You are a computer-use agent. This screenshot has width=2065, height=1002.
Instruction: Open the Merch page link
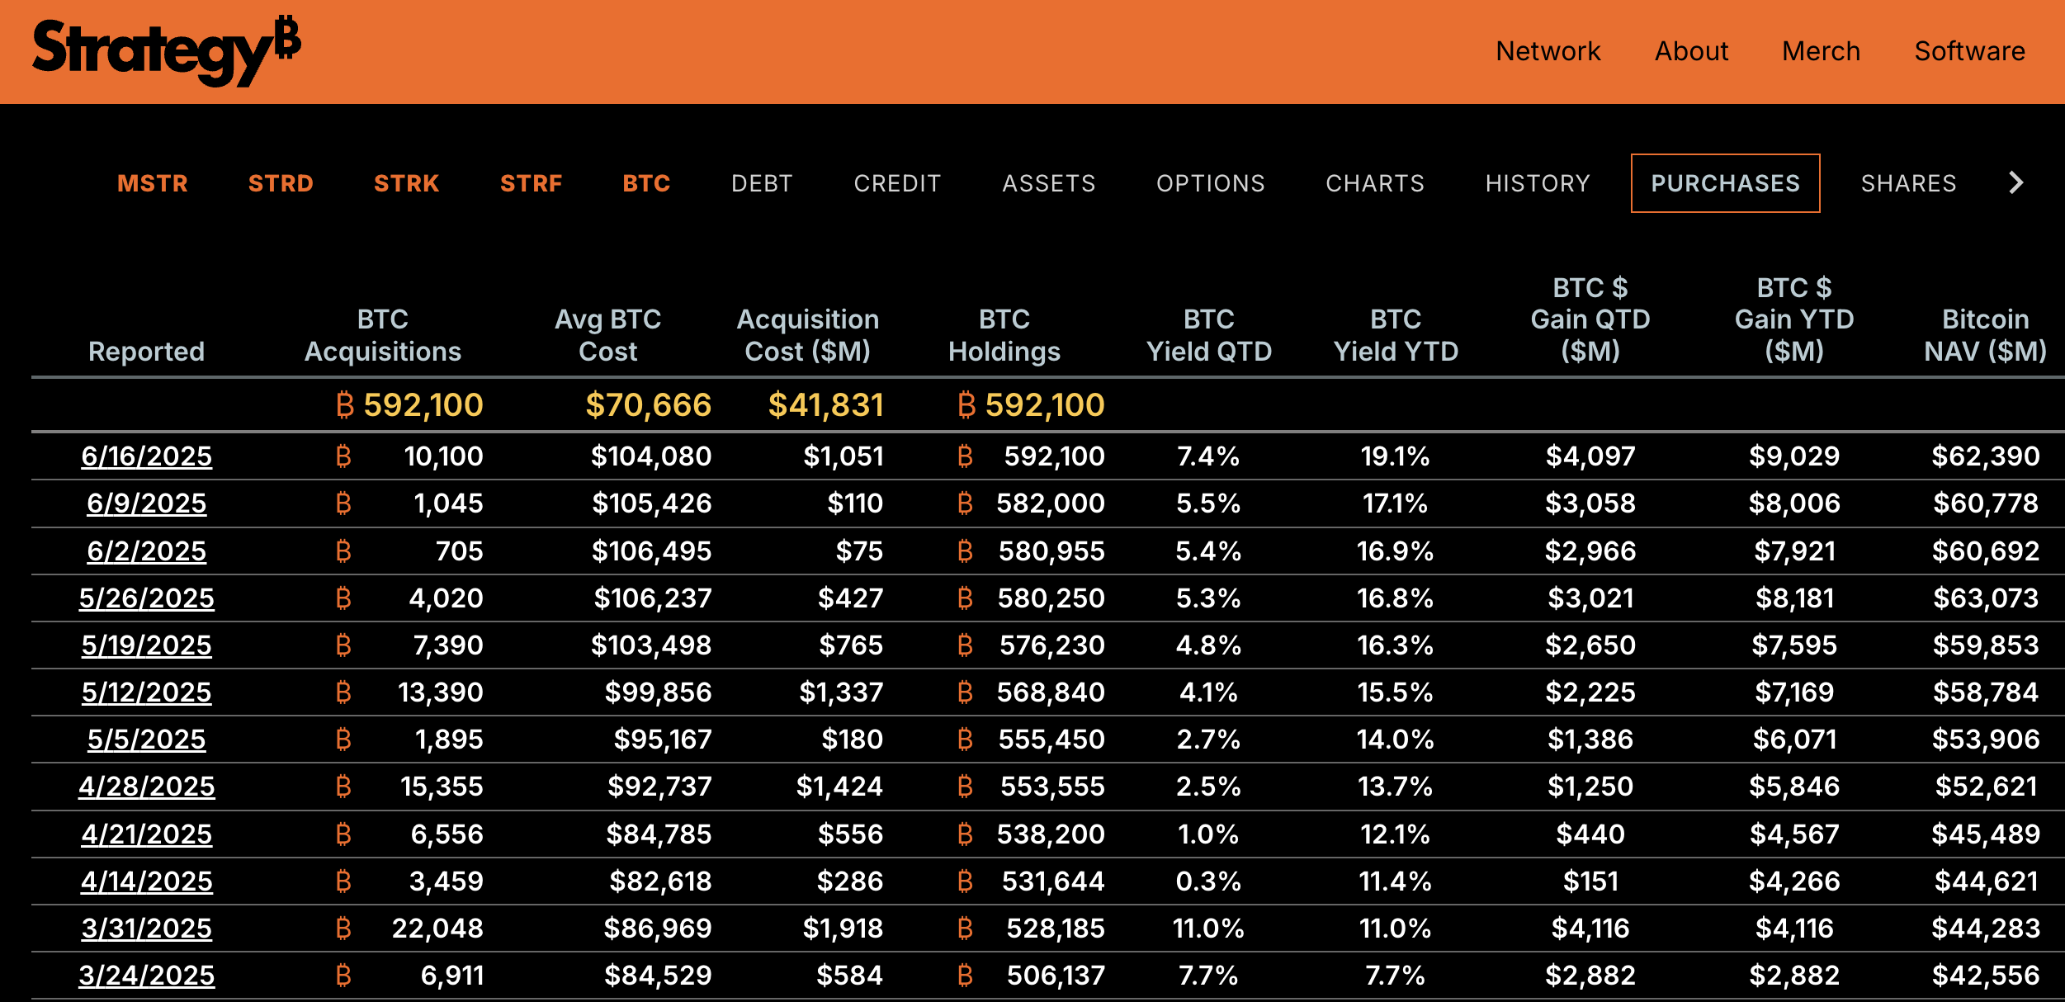[1821, 51]
